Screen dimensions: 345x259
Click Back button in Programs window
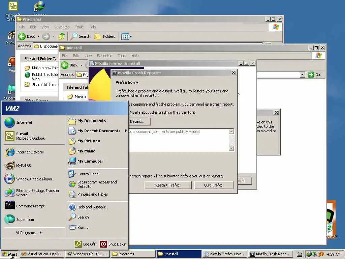(26, 36)
